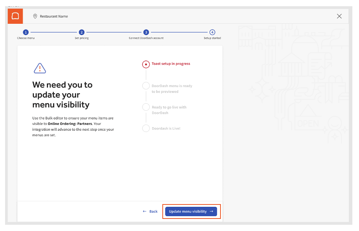The image size is (359, 231).
Task: Click the warning triangle icon
Action: pyautogui.click(x=40, y=68)
